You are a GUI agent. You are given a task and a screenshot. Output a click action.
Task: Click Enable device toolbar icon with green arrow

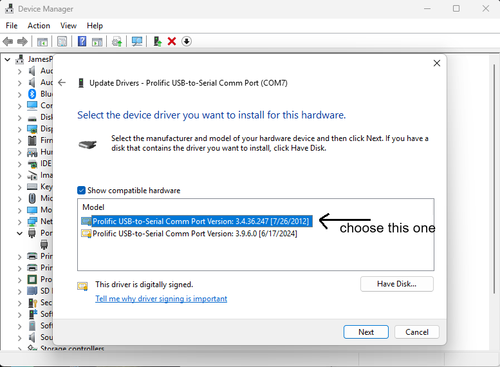(158, 41)
